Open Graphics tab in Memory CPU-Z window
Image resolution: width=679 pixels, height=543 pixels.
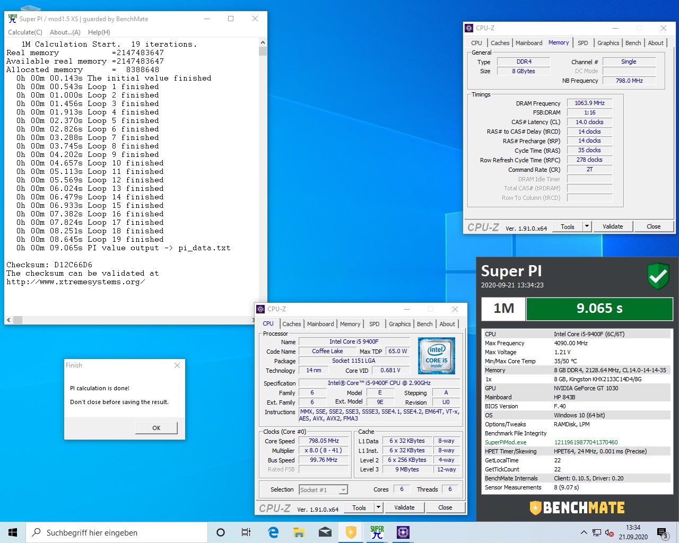pos(608,43)
